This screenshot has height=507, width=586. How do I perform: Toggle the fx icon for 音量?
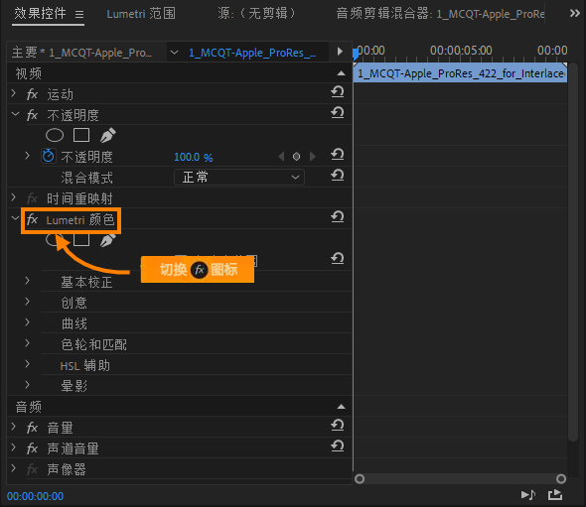(32, 428)
